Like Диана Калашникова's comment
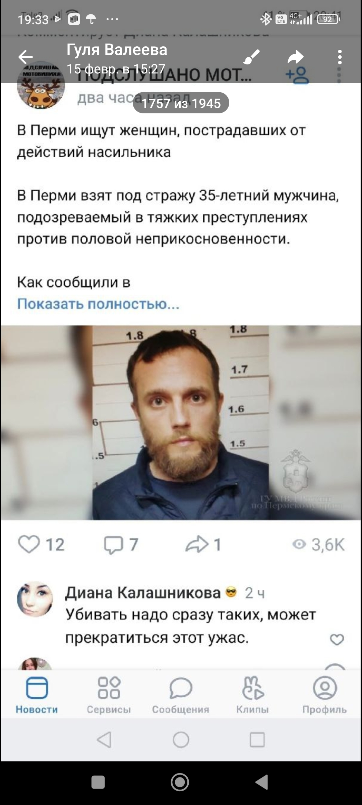362x805 pixels. pyautogui.click(x=337, y=640)
